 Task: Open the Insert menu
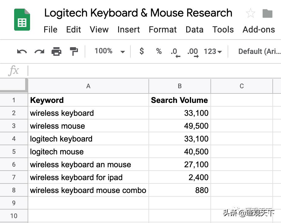pyautogui.click(x=129, y=30)
